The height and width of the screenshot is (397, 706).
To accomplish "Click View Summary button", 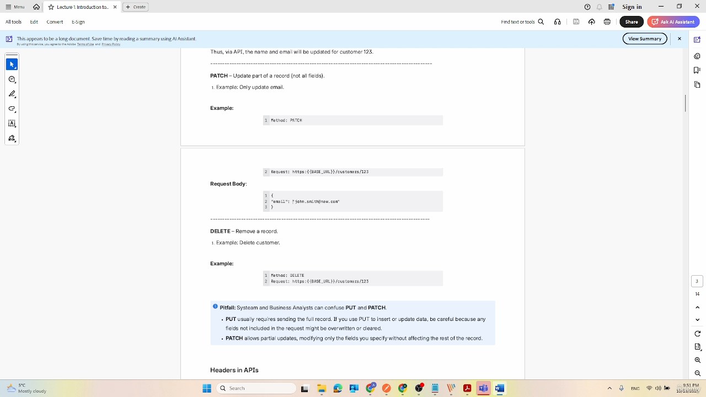I will click(645, 39).
